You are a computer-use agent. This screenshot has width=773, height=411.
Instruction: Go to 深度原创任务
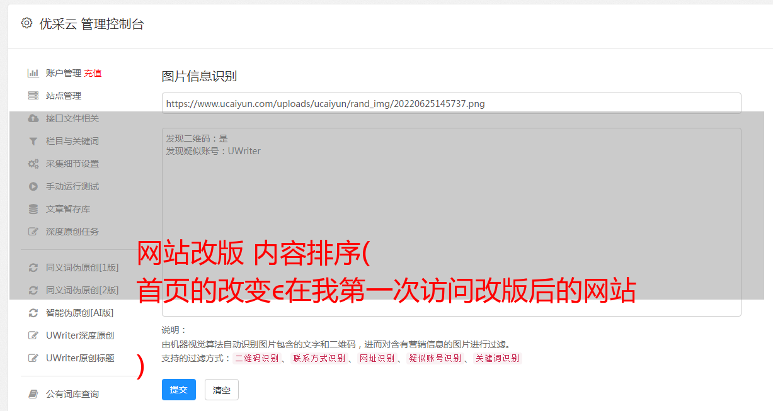[x=72, y=232]
